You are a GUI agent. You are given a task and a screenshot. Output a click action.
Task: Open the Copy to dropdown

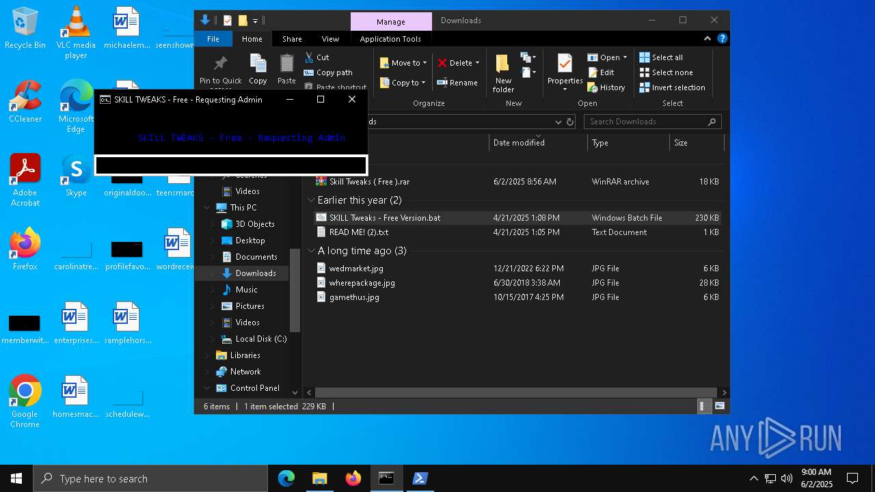(x=403, y=83)
